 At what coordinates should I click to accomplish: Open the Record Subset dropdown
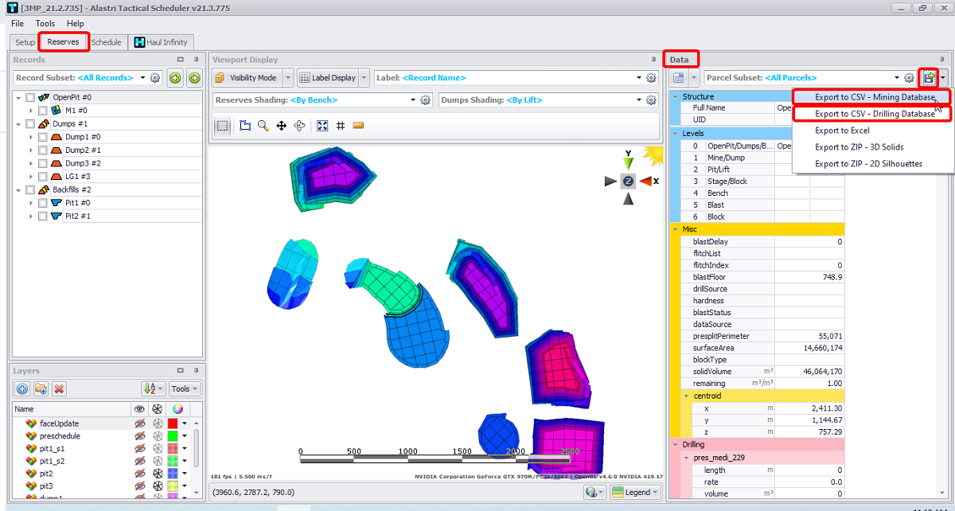coord(142,78)
